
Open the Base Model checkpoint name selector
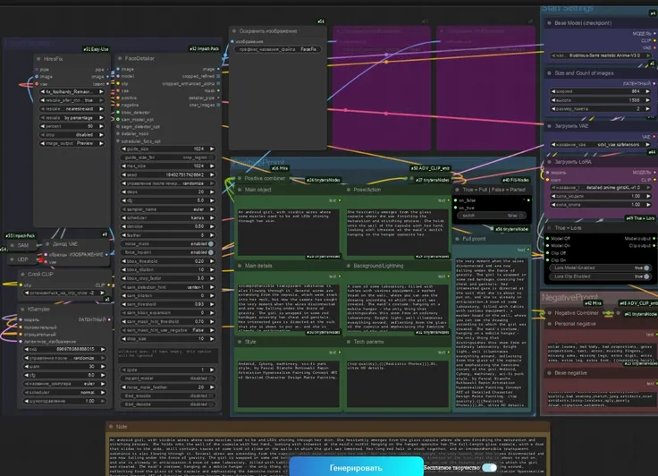600,54
